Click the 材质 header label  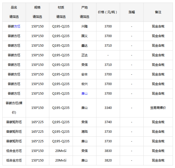[61, 7]
